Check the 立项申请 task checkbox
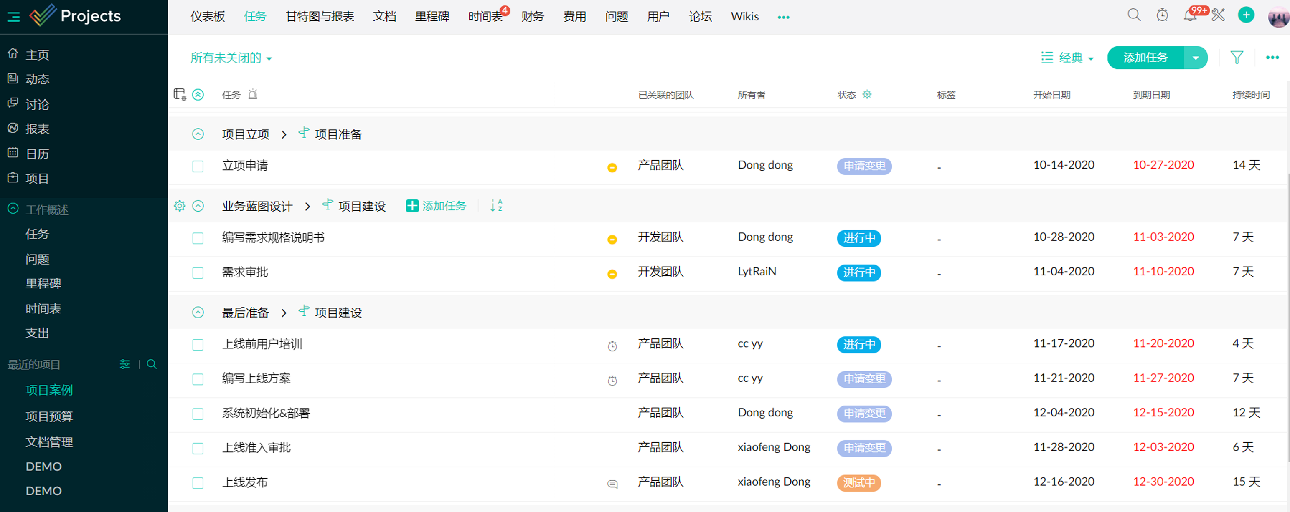The image size is (1290, 512). [x=198, y=166]
